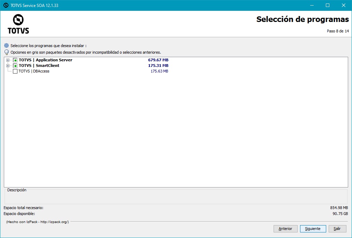Viewport: 352px width, 238px height.
Task: Click the Espacio disponible label
Action: click(x=19, y=214)
